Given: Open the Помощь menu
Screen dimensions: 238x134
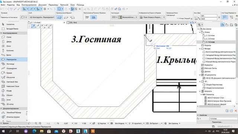Looking at the screenshot, I should pyautogui.click(x=80, y=5).
